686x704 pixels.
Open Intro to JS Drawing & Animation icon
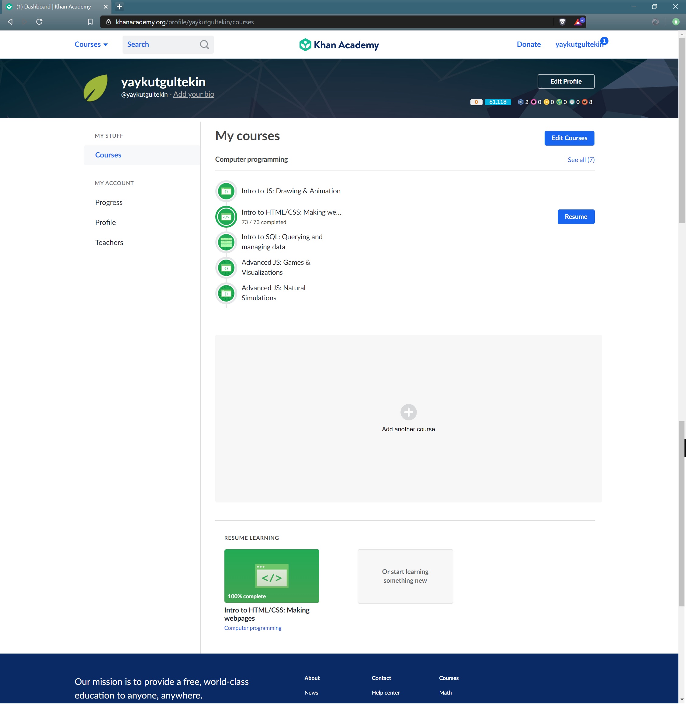226,191
